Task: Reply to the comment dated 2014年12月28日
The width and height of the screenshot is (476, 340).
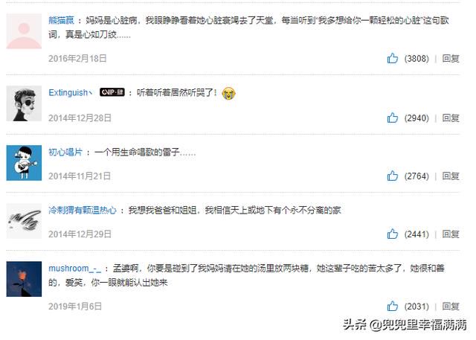Action: [x=451, y=118]
